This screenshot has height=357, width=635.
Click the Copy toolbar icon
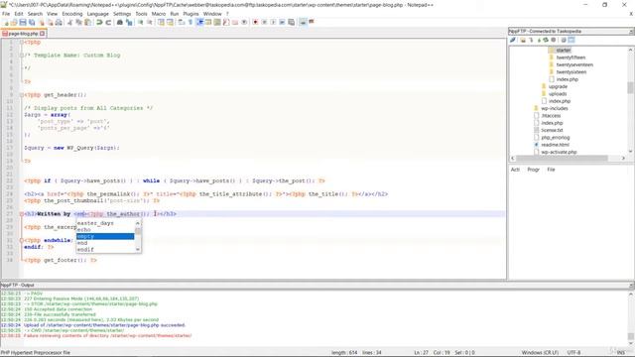(x=78, y=22)
